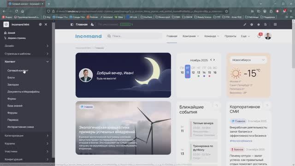Viewport: 295px width, 166px height.
Task: Go to next month in calendar
Action: point(214,60)
